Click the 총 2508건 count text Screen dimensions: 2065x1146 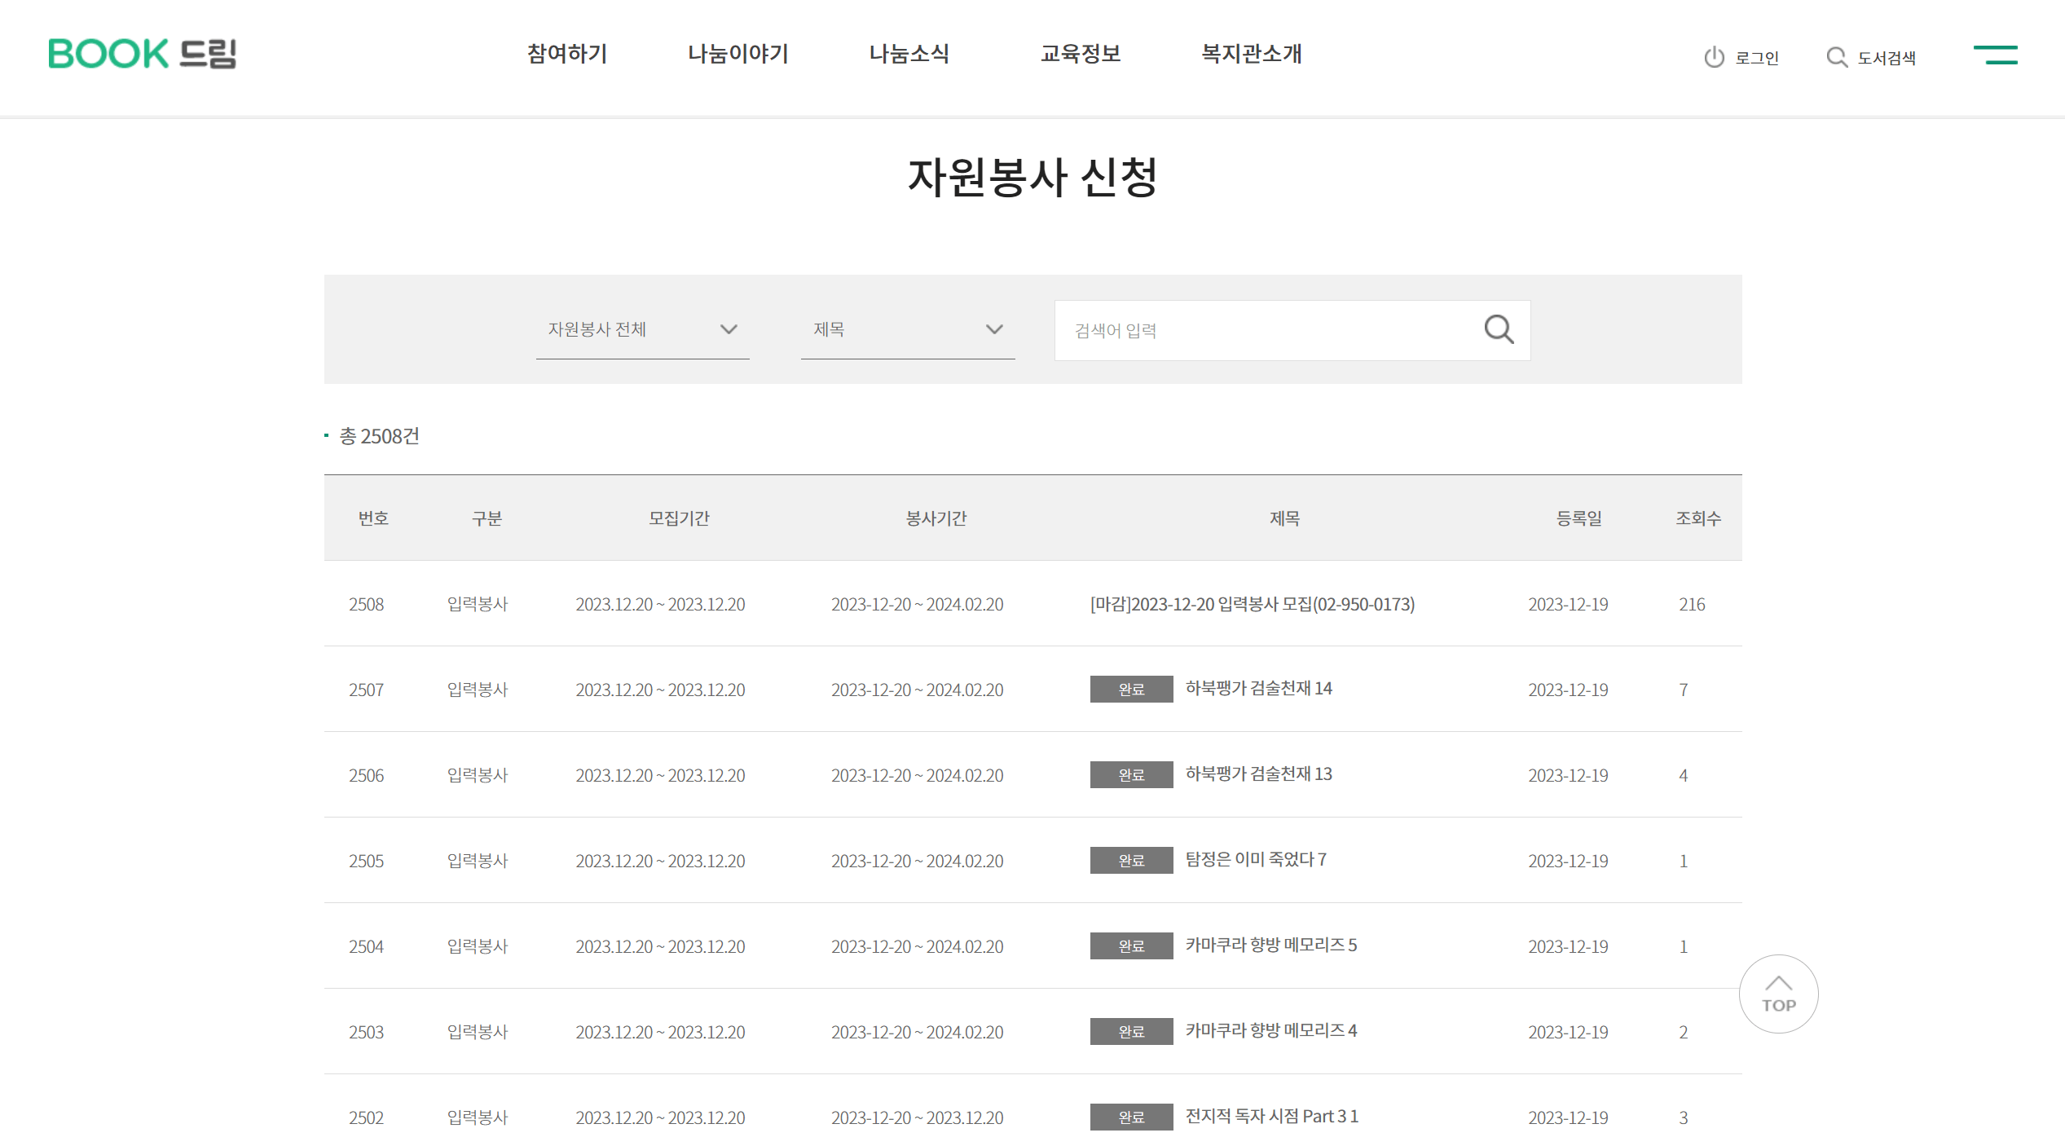click(x=379, y=437)
